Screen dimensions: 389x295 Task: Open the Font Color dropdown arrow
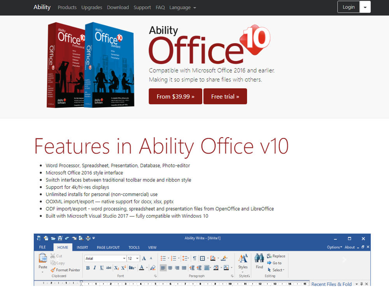point(147,268)
